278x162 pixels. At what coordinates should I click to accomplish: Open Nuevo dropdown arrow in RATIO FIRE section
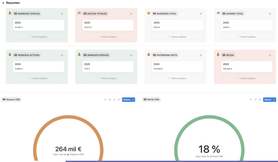point(274,100)
